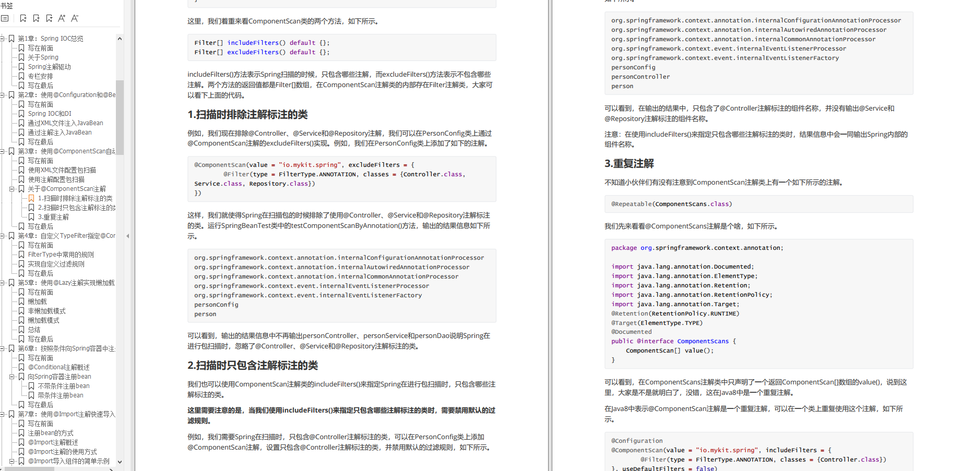Select bookmark 使用XML文件配置包扫描
This screenshot has width=961, height=471.
tap(62, 170)
